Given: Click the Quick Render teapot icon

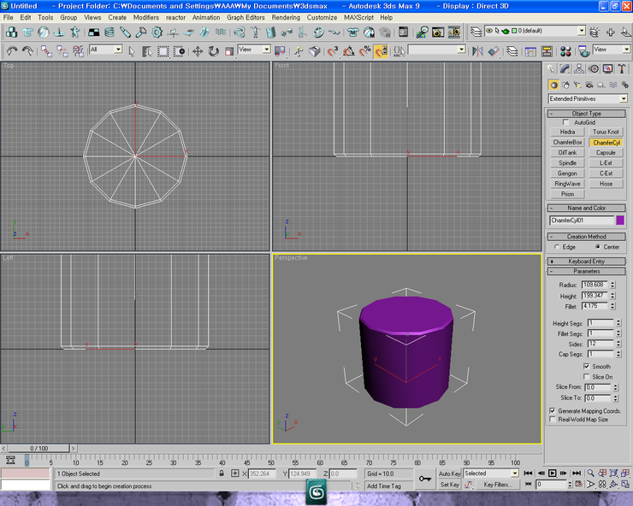Looking at the screenshot, I should click(x=583, y=51).
